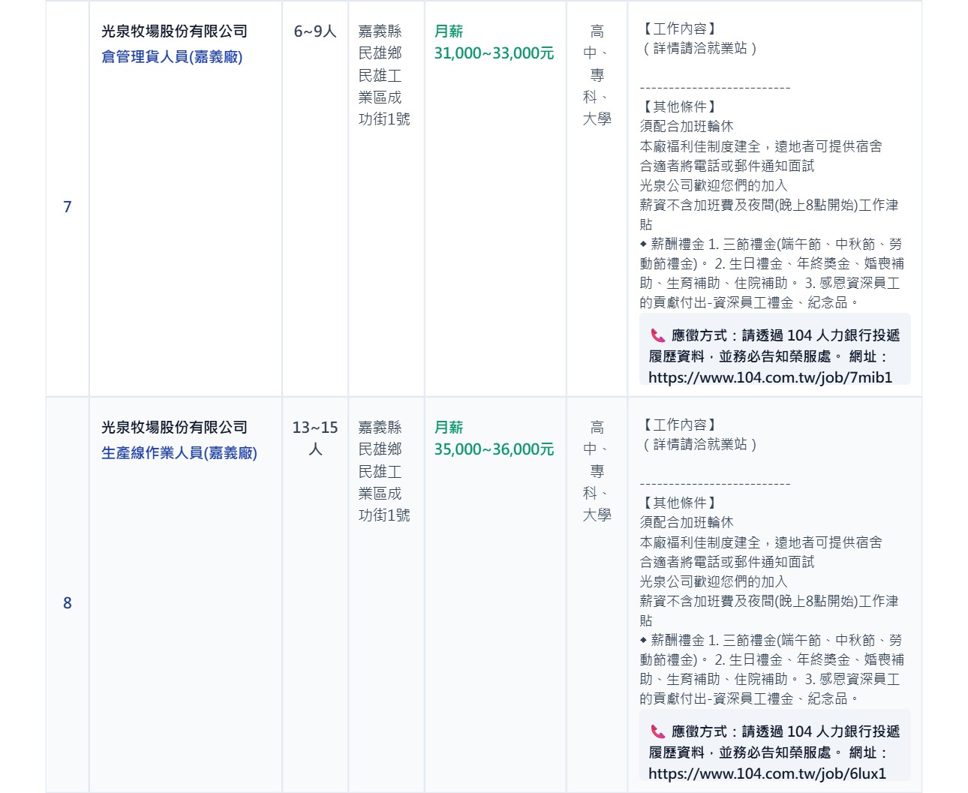Open the 倉管理貨人員(嘉義廠) job link
968x793 pixels.
172,57
